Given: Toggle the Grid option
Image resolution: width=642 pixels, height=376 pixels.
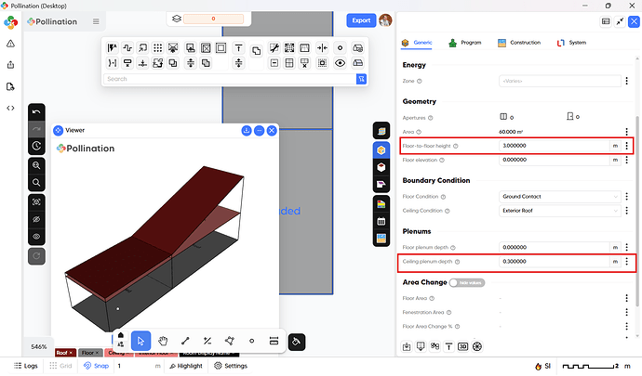Looking at the screenshot, I should pyautogui.click(x=60, y=366).
